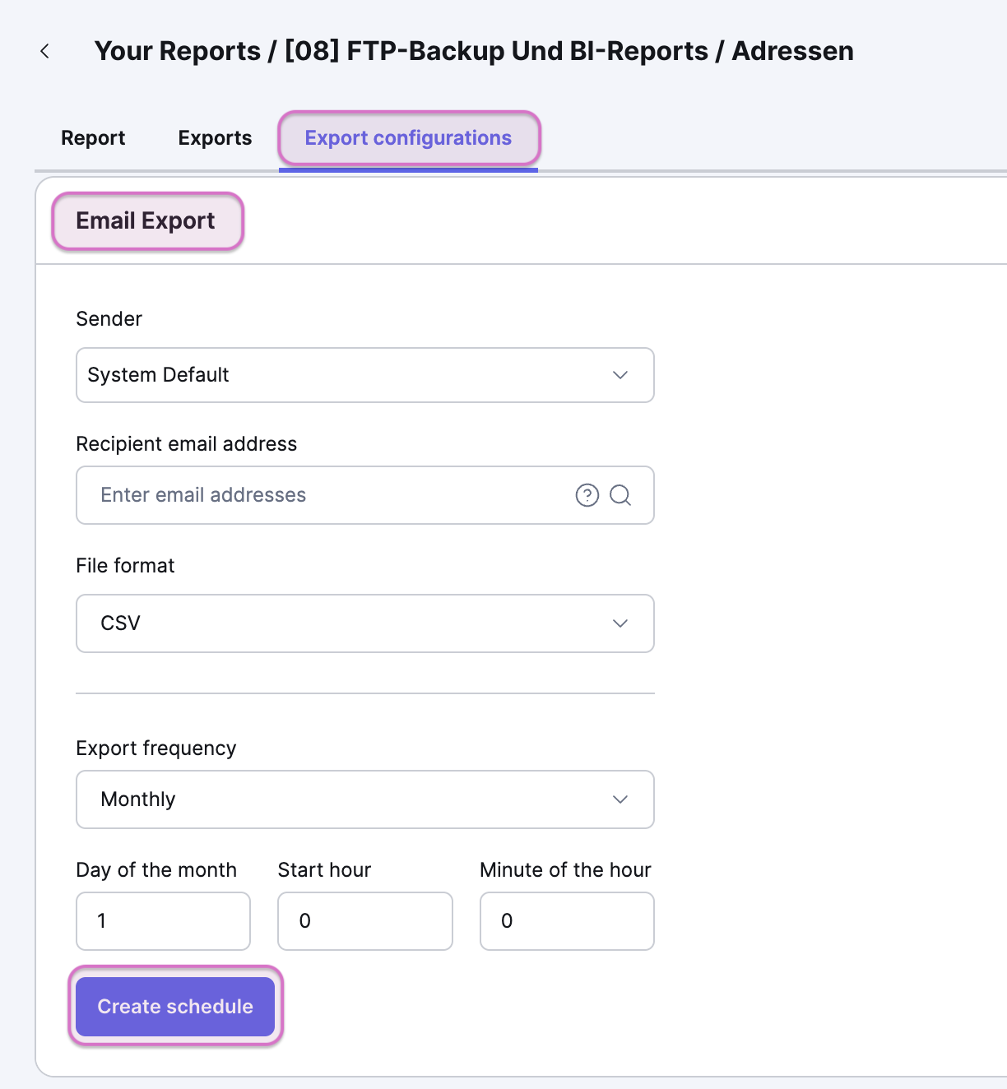
Task: Click the Export frequency label
Action: pos(156,748)
